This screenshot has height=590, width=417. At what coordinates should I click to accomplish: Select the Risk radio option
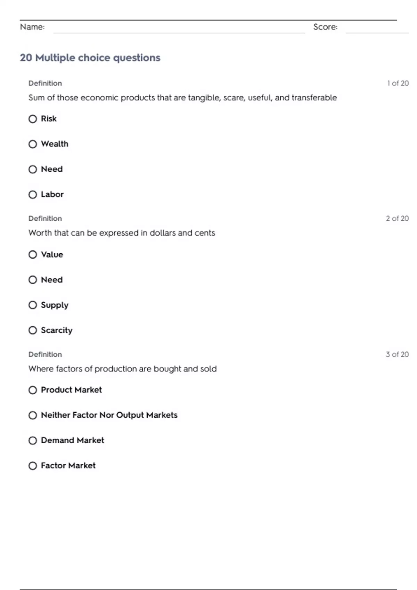pos(33,119)
